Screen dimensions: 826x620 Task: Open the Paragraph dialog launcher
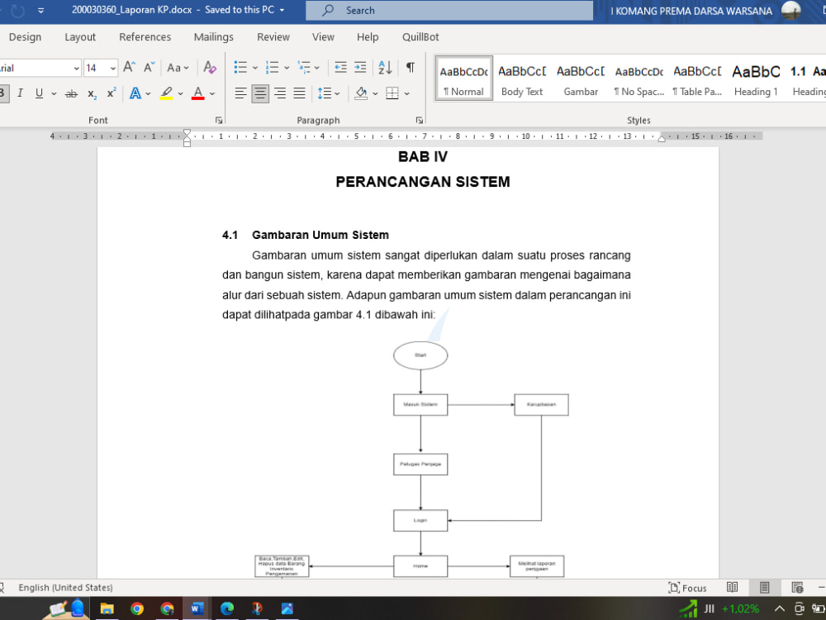420,120
